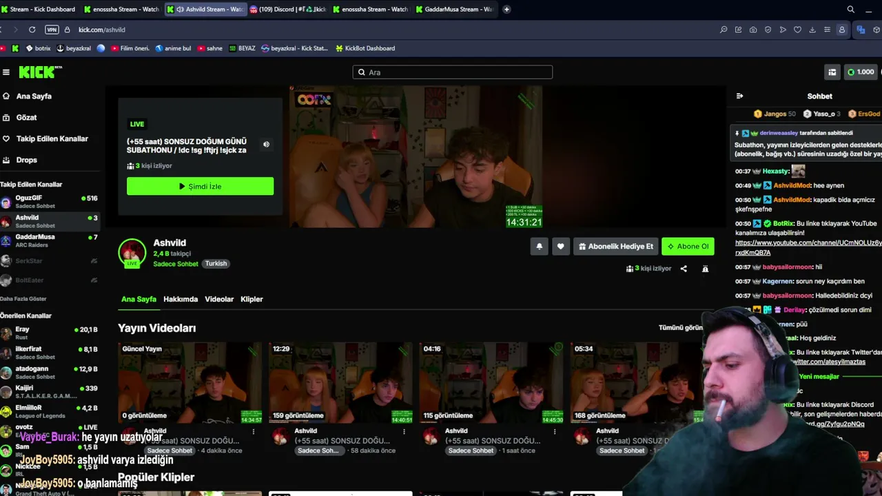882x496 pixels.
Task: Open the 05:34 video thumbnail
Action: click(x=637, y=383)
